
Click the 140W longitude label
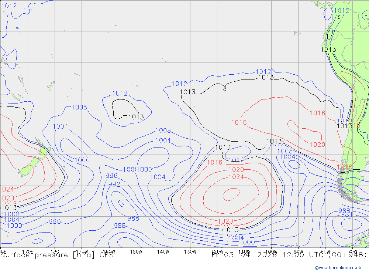click(163, 252)
